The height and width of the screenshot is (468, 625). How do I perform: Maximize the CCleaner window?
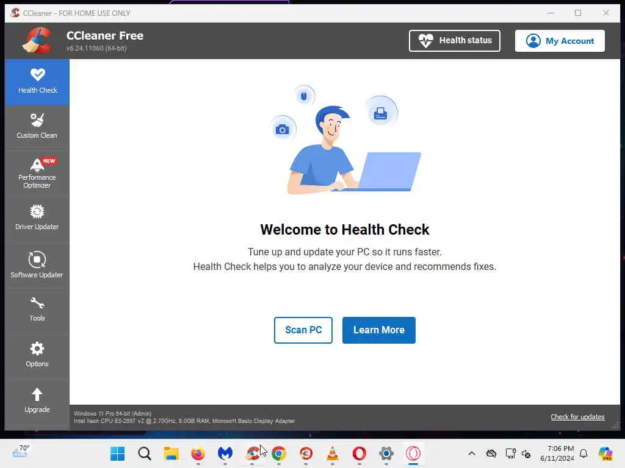pos(578,13)
